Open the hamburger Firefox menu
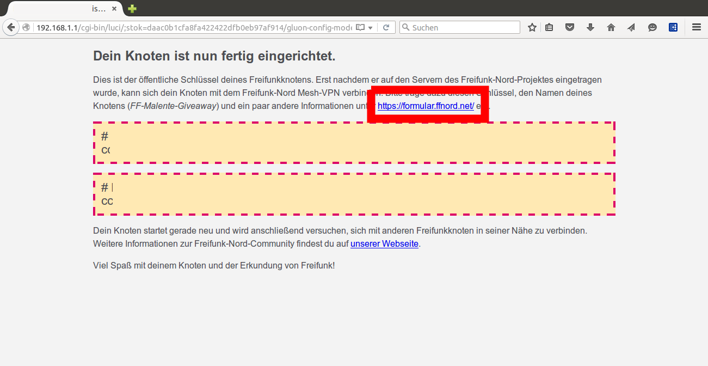 coord(696,27)
